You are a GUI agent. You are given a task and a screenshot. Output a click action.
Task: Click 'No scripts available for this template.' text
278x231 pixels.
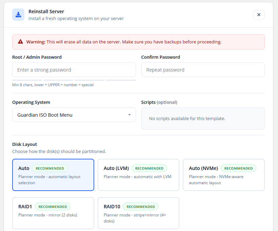tap(187, 118)
